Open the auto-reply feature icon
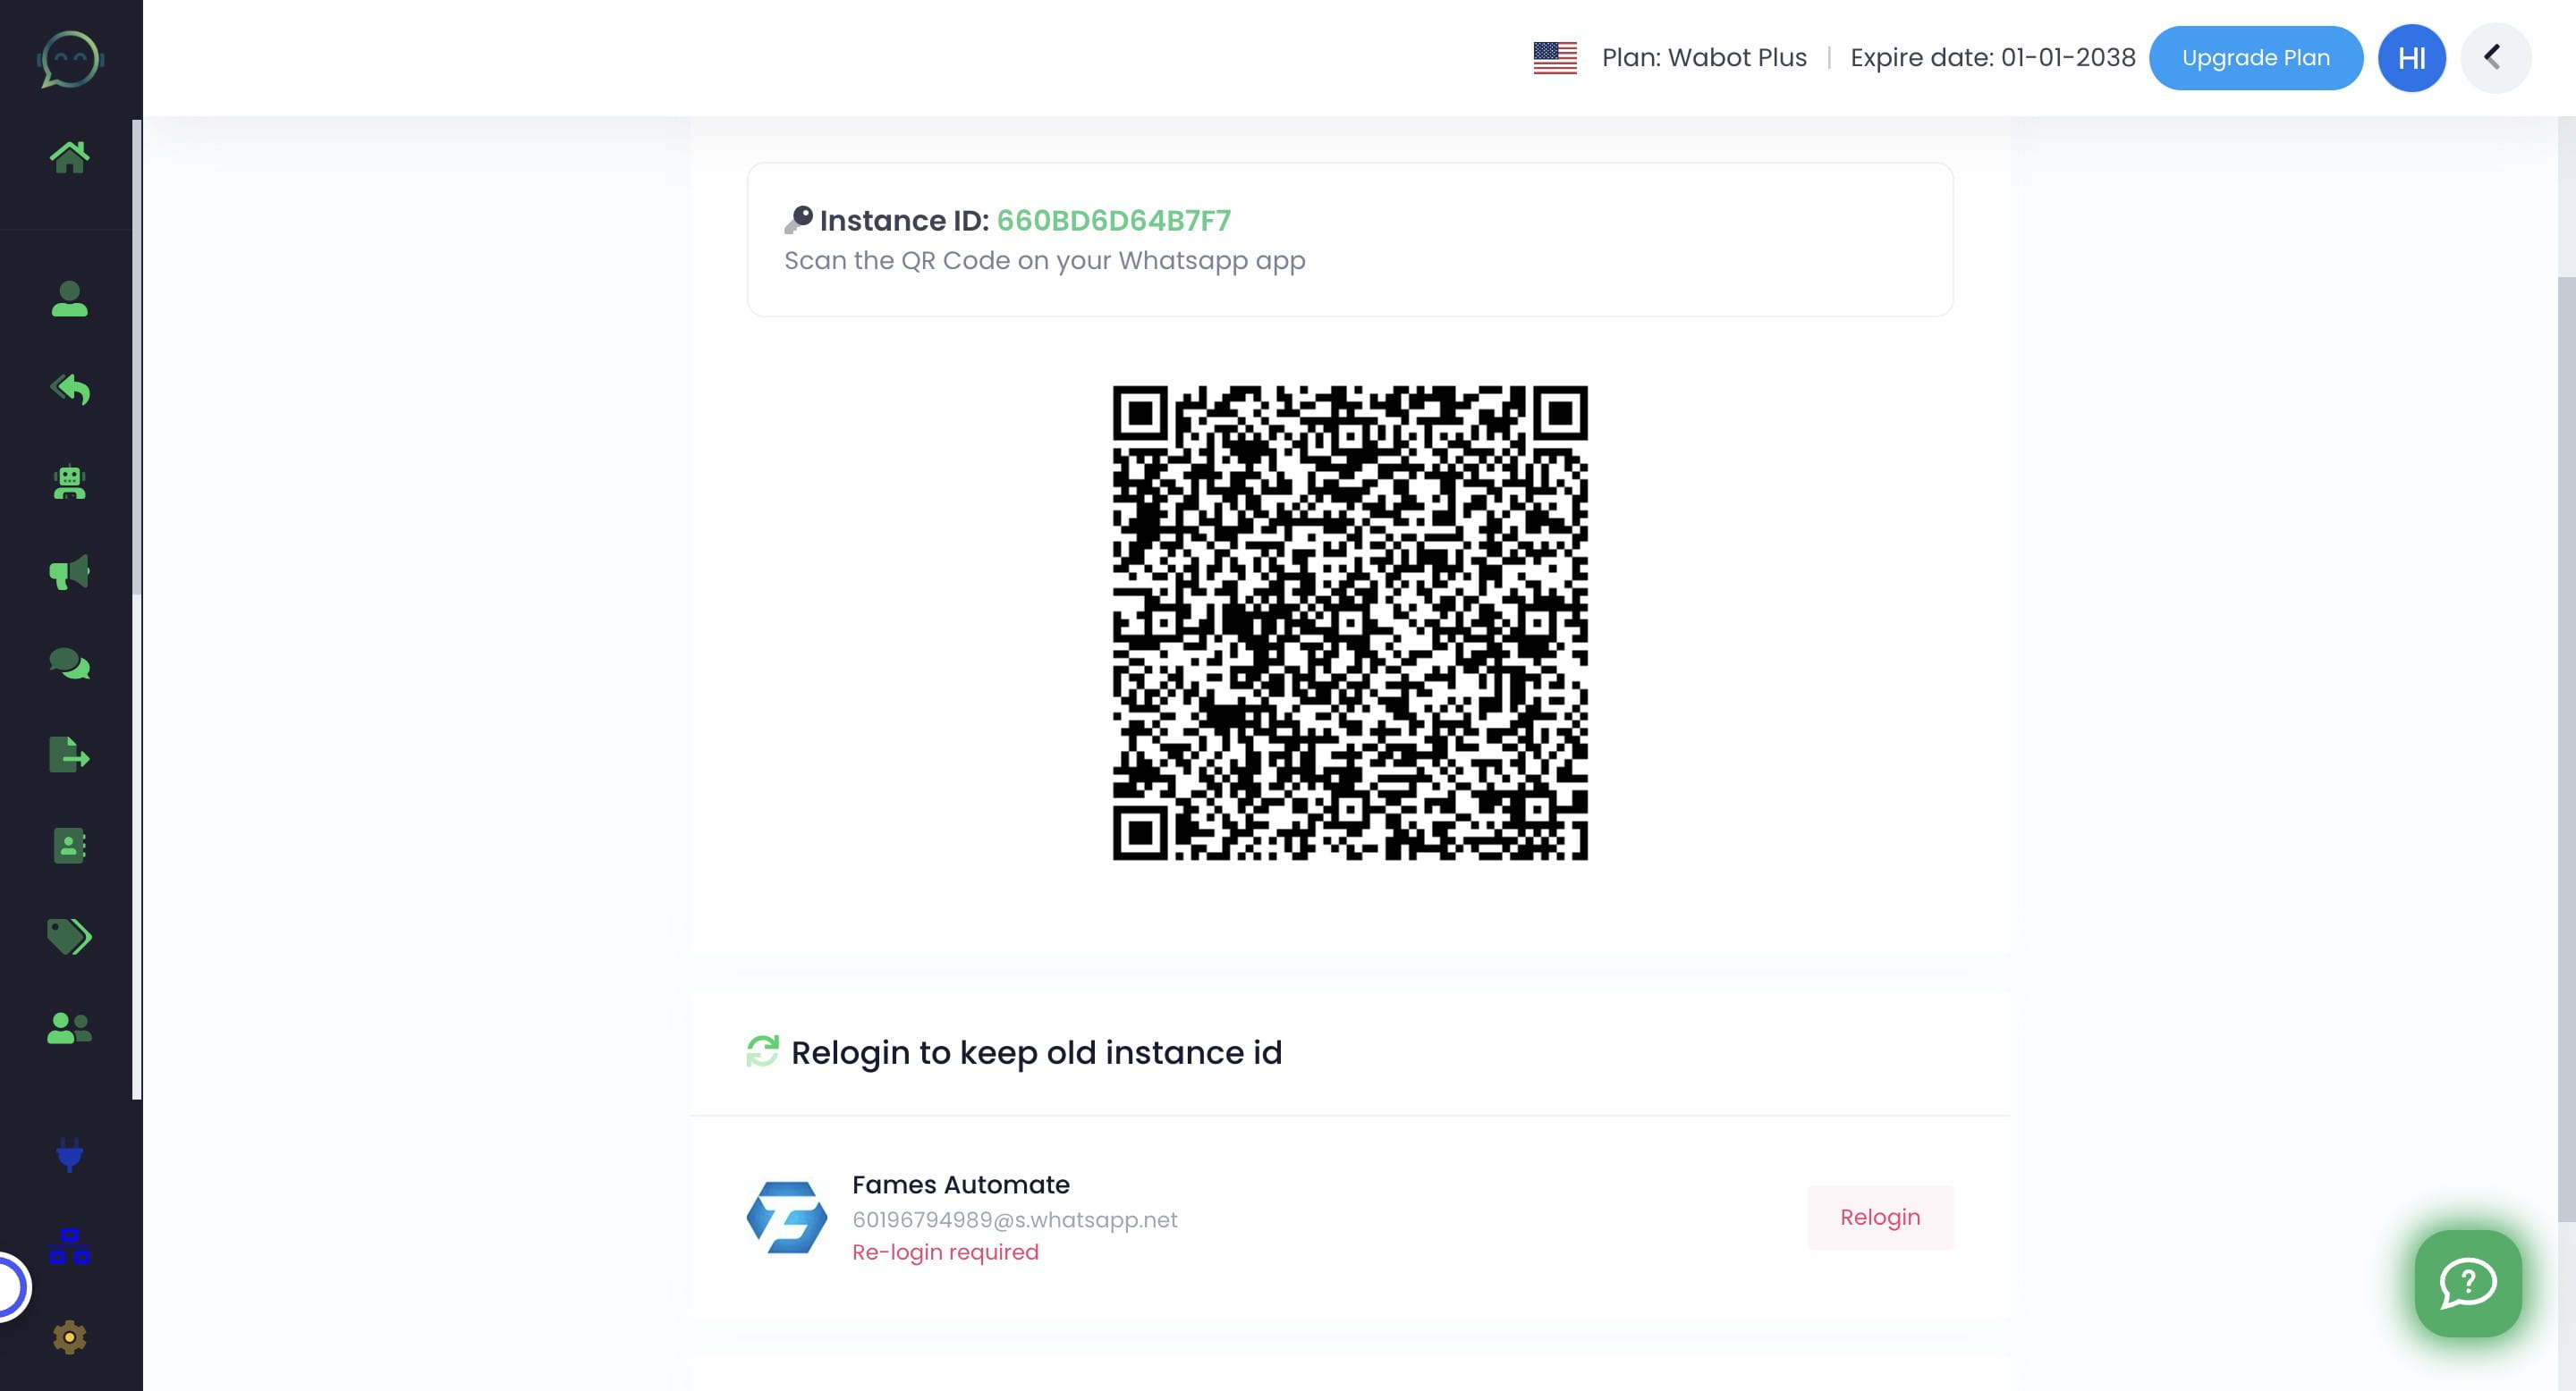The image size is (2576, 1391). pos(69,390)
